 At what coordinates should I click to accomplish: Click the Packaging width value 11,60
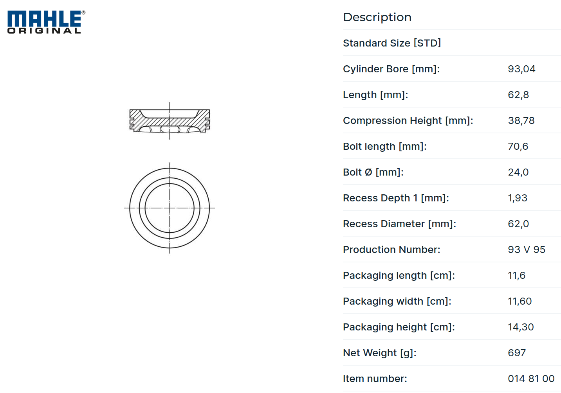(x=520, y=301)
